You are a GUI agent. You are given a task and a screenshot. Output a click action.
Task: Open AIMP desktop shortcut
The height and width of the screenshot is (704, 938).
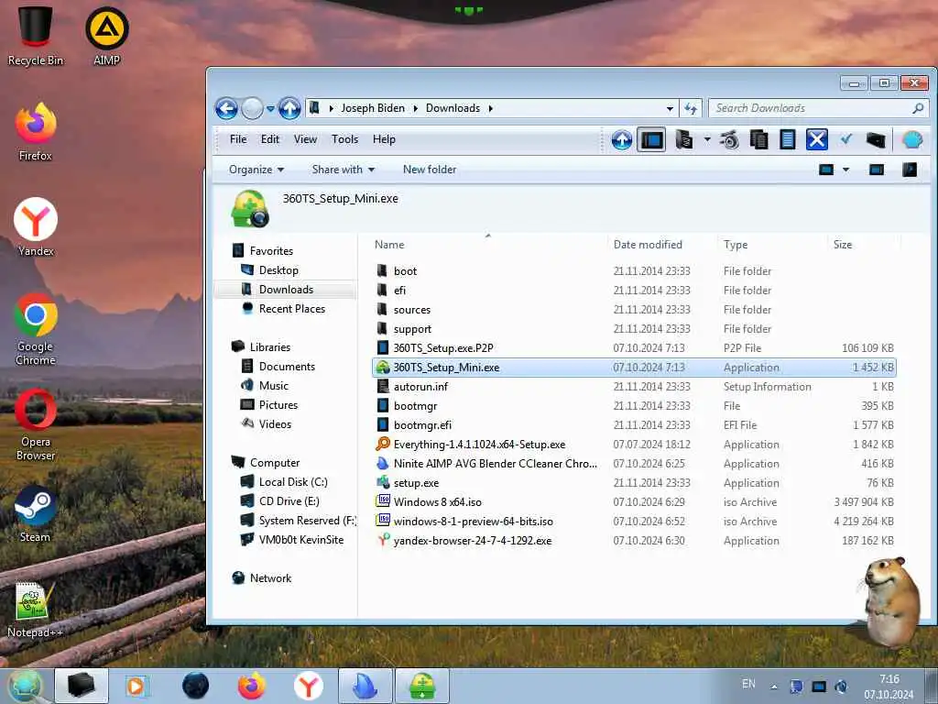(107, 36)
